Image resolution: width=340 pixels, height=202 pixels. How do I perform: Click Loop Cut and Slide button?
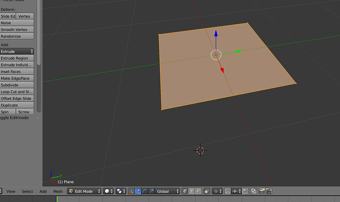(17, 92)
